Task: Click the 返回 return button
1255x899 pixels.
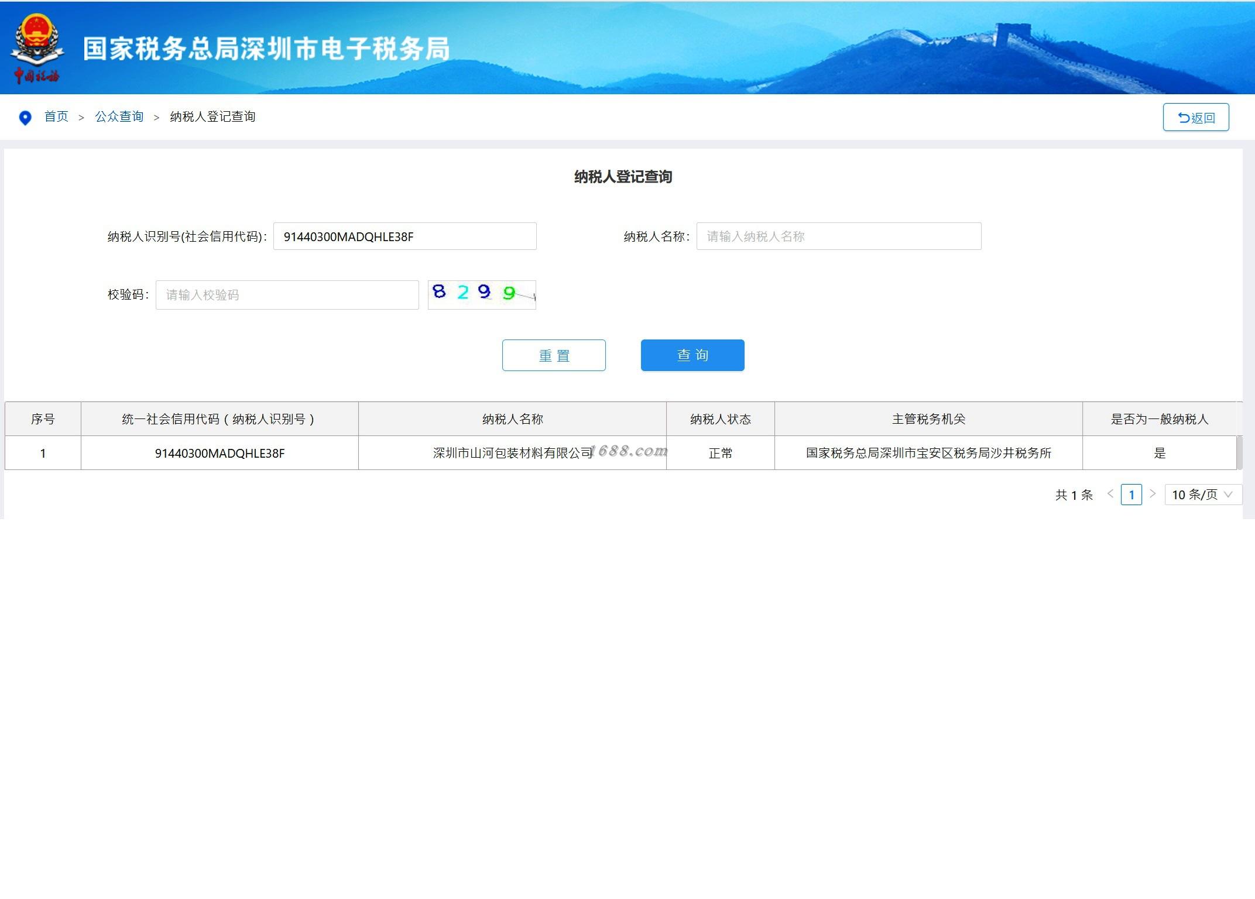Action: (x=1195, y=117)
